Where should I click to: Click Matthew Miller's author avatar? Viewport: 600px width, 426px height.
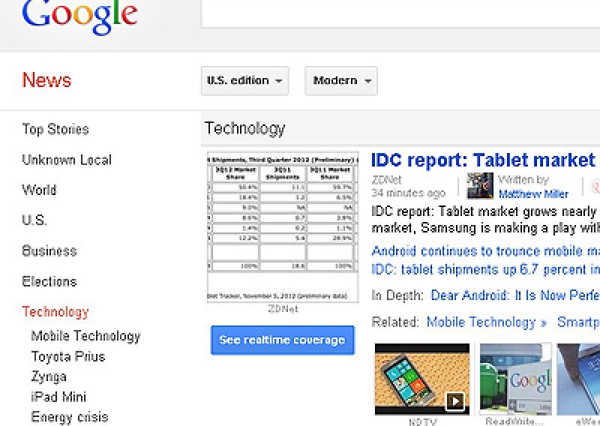480,186
